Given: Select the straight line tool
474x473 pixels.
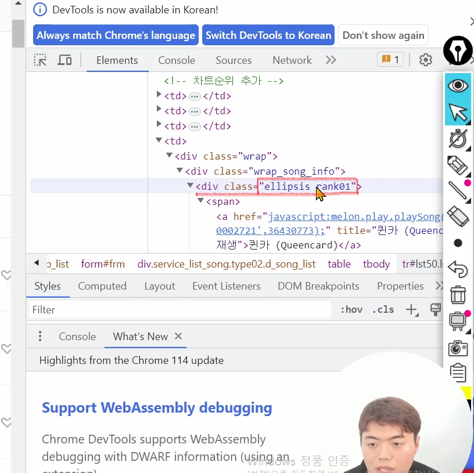Looking at the screenshot, I should click(x=458, y=190).
